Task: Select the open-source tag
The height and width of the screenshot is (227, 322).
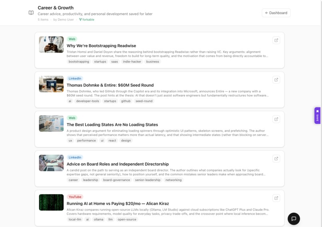Action: [127, 219]
